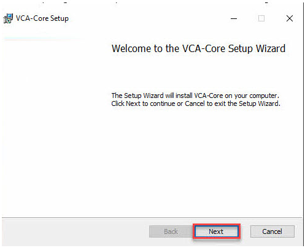Click the greyed-out maximize window icon
Screen dimensions: 305x248
click(261, 18)
